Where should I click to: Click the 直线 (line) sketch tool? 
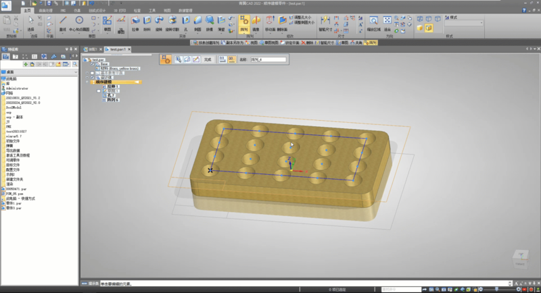63,24
